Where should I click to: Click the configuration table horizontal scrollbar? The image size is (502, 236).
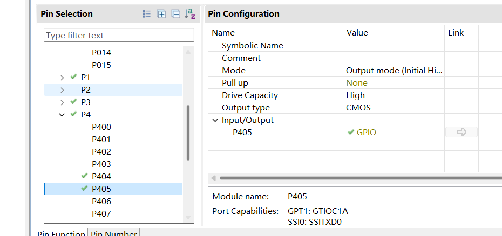pyautogui.click(x=361, y=178)
